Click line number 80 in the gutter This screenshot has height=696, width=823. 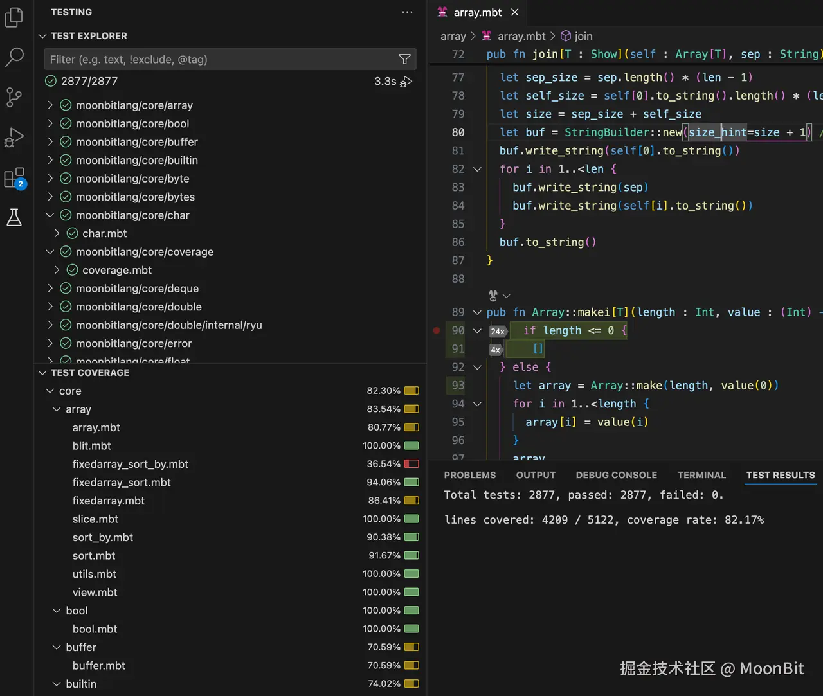pos(458,132)
